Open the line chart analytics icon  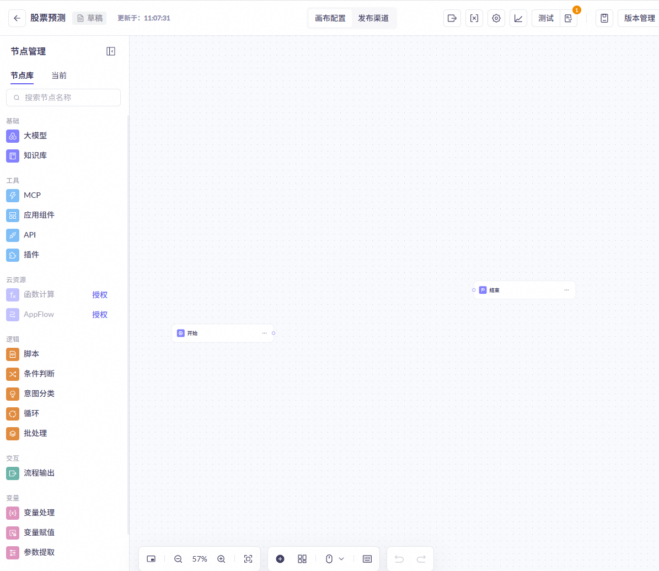pyautogui.click(x=518, y=18)
